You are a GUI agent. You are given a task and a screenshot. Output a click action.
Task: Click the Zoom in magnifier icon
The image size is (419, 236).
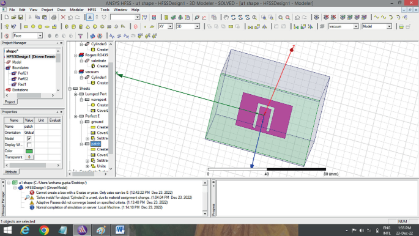tap(281, 17)
